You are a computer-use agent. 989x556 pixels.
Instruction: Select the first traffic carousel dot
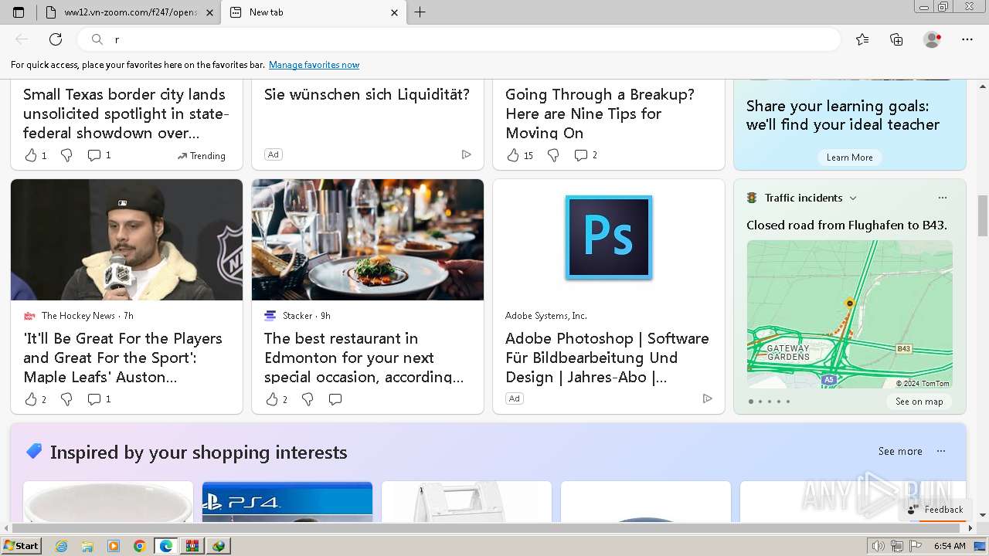click(x=751, y=402)
